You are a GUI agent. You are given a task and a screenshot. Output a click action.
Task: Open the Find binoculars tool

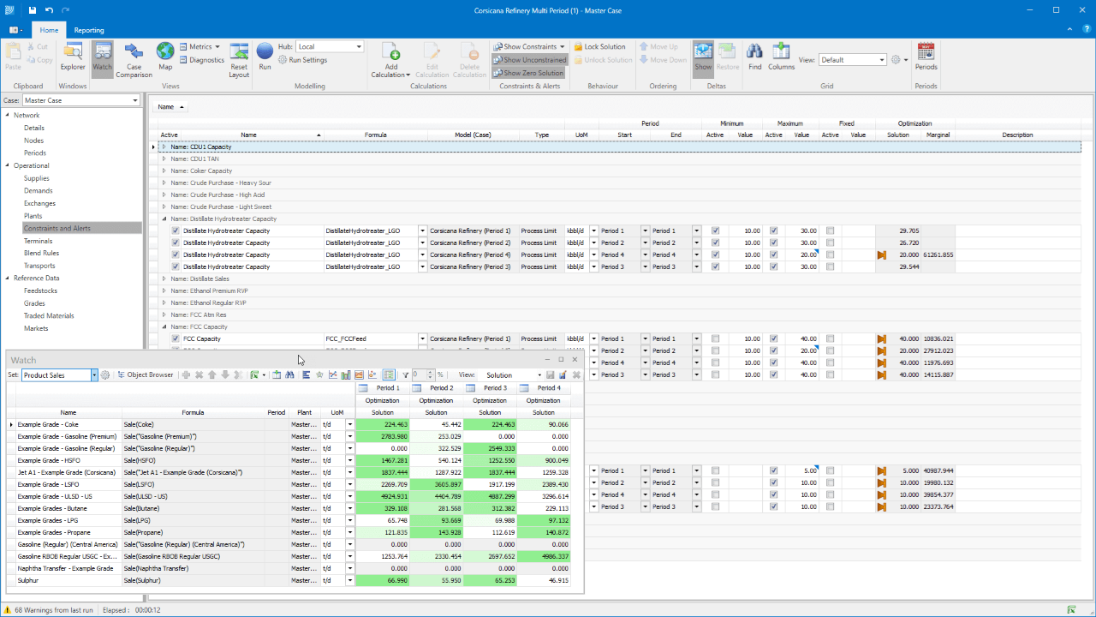point(754,54)
